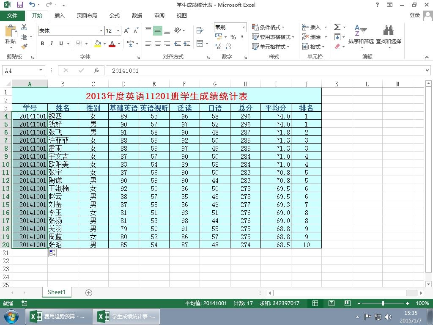Image resolution: width=433 pixels, height=325 pixels.
Task: Click the percent style icon
Action: point(233,37)
